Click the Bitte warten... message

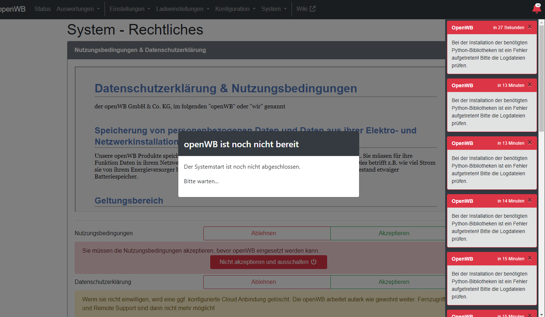click(201, 181)
